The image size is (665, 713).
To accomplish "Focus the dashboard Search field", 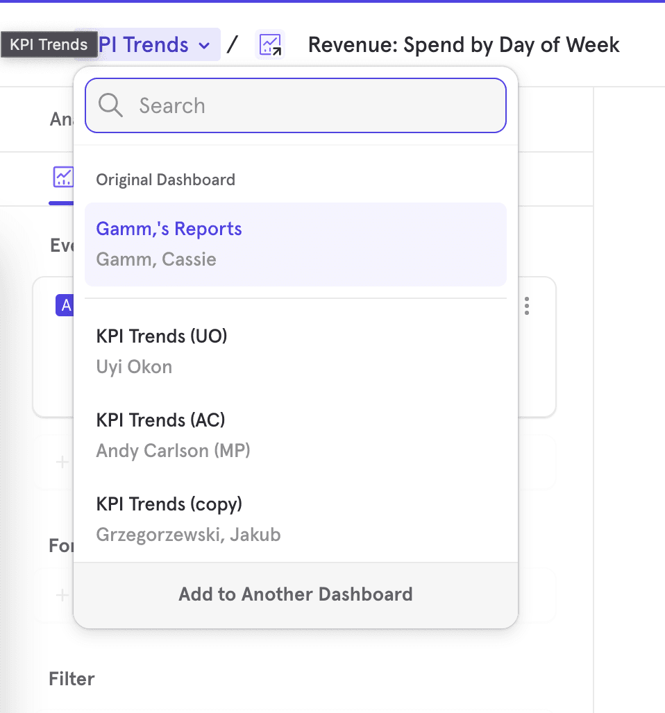I will coord(305,105).
